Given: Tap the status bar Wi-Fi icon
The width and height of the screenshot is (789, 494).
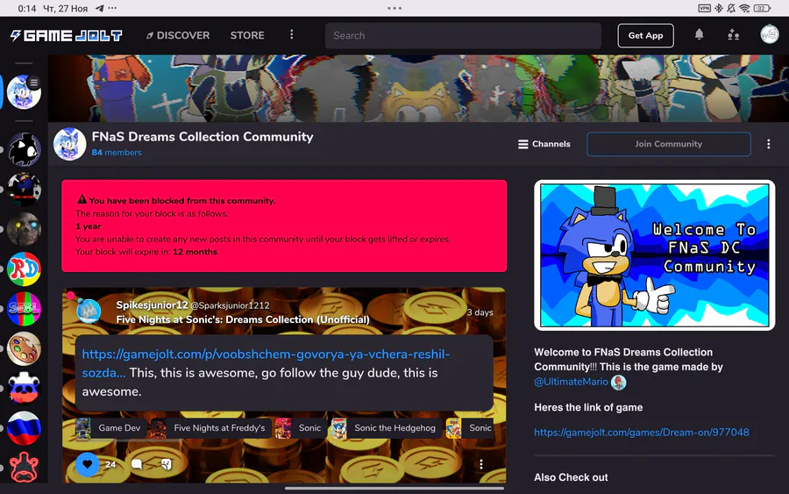Looking at the screenshot, I should point(744,8).
